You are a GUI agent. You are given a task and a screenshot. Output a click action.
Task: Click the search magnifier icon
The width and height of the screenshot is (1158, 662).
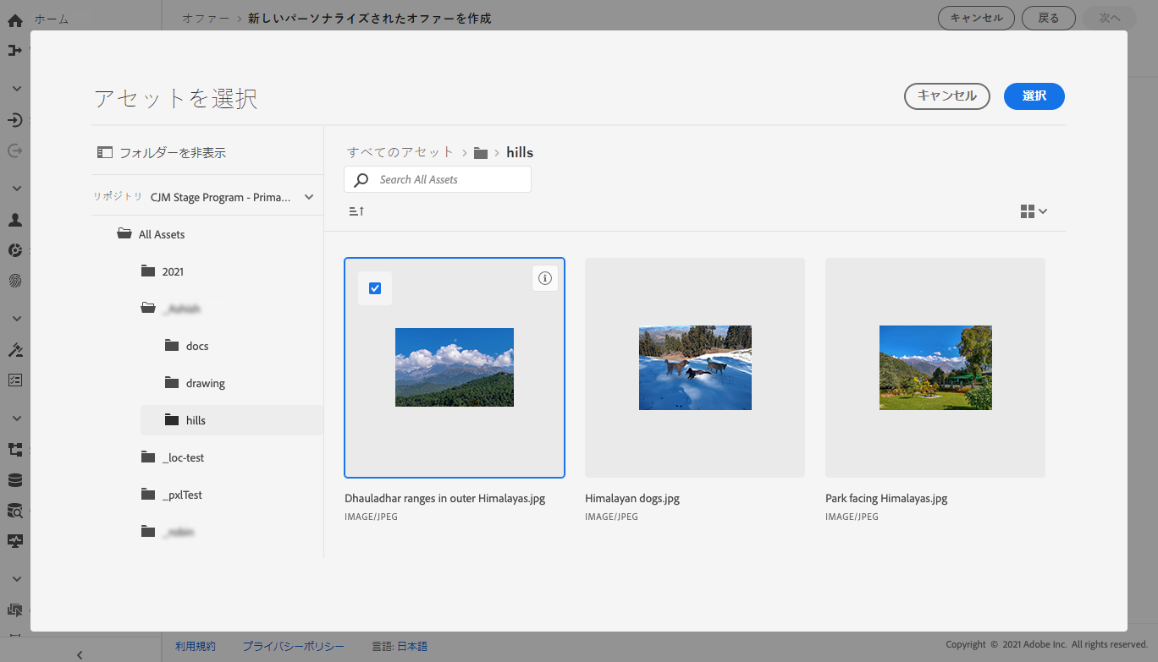pyautogui.click(x=361, y=180)
